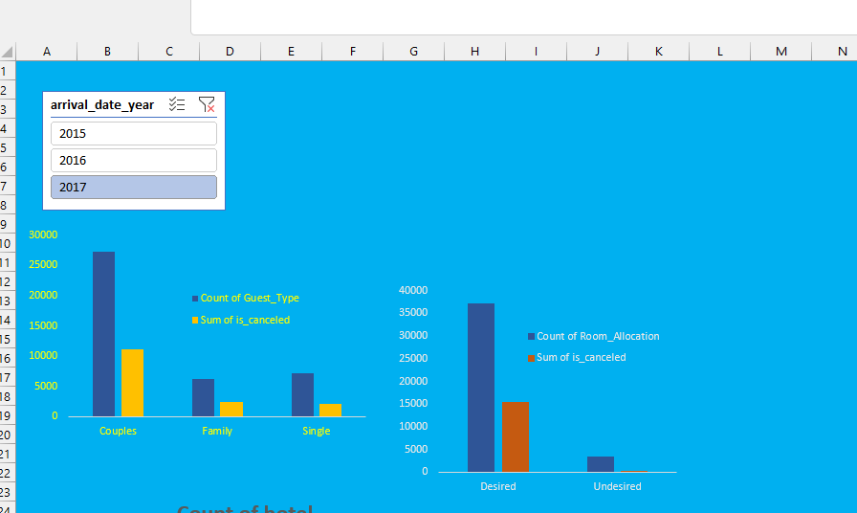Click the 30000 axis value in guest chart
The height and width of the screenshot is (513, 857).
pos(43,234)
